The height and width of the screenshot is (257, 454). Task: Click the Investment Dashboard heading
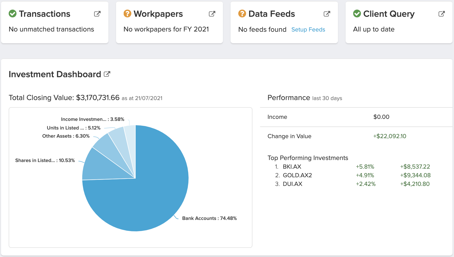[55, 74]
